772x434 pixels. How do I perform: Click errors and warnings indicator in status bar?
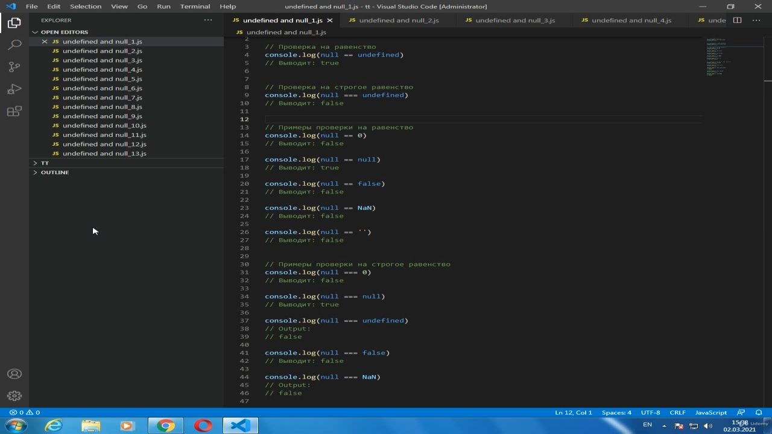click(x=25, y=412)
